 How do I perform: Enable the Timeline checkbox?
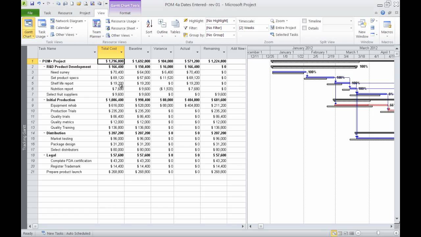(x=305, y=21)
